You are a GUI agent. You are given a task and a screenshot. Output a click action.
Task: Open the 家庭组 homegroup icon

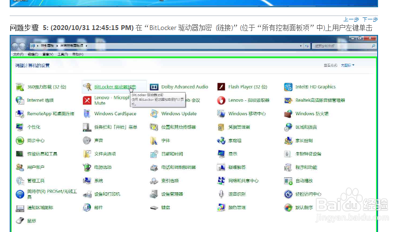221,140
